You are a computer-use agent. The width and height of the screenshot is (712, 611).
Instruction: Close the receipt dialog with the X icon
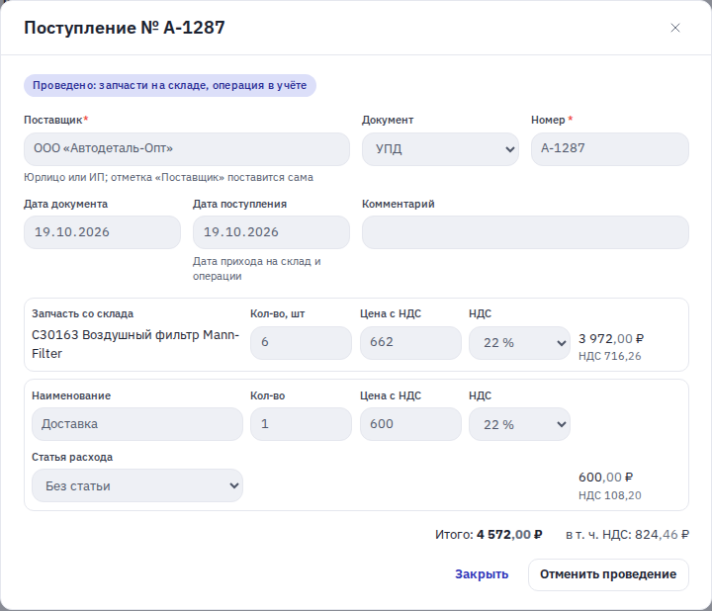tap(675, 28)
